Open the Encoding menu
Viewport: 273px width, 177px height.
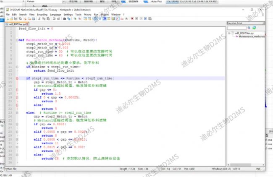(42, 14)
